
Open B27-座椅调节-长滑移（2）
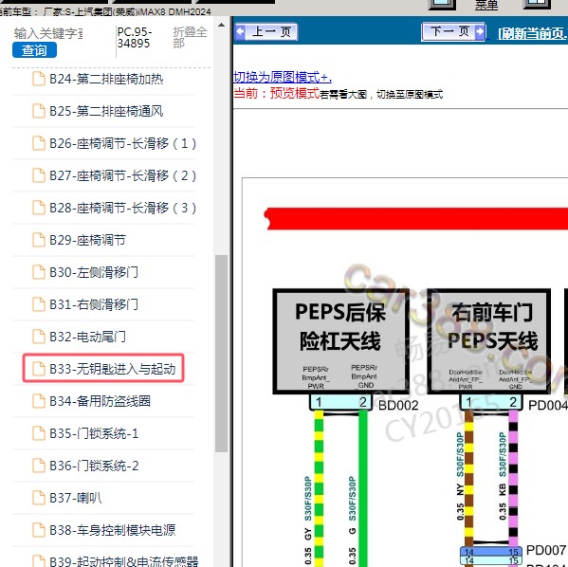pyautogui.click(x=123, y=175)
